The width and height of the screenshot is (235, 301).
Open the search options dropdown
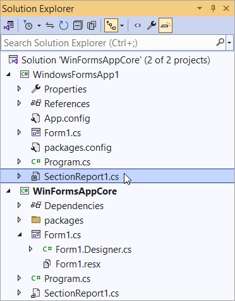click(x=229, y=43)
